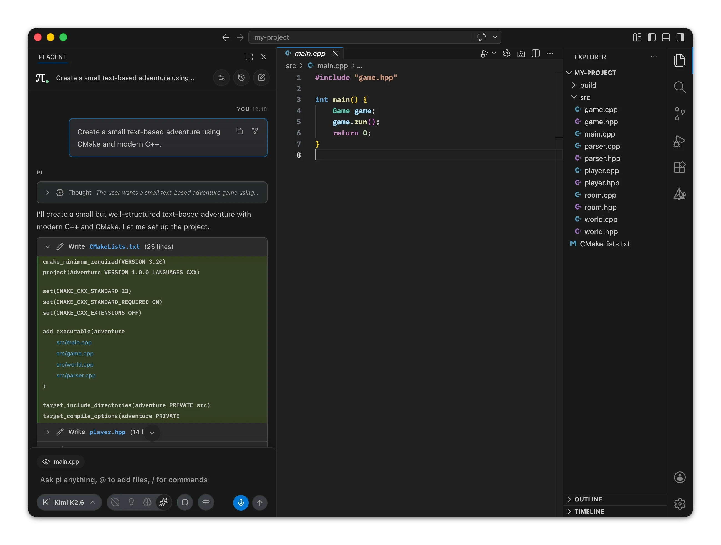The image size is (721, 545).
Task: Open the src/main.cpp link
Action: [74, 342]
